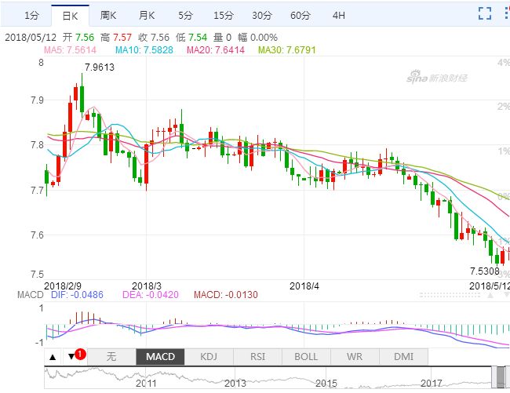Click the 2013 marker on the overview timeline
This screenshot has height=393, width=510.
(x=235, y=384)
